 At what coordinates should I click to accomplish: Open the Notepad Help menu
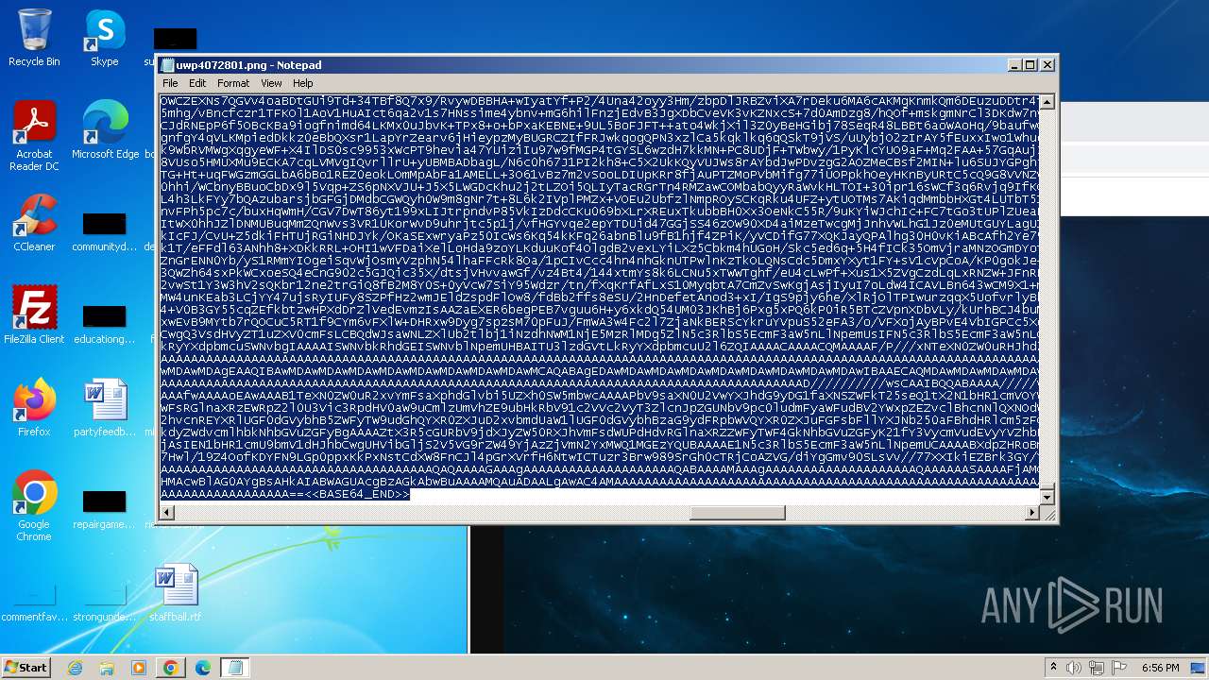(303, 83)
